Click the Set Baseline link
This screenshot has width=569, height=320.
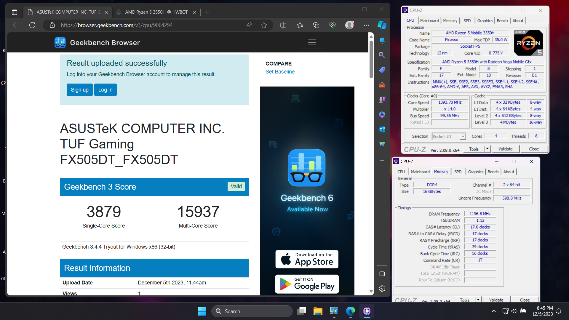pos(280,72)
